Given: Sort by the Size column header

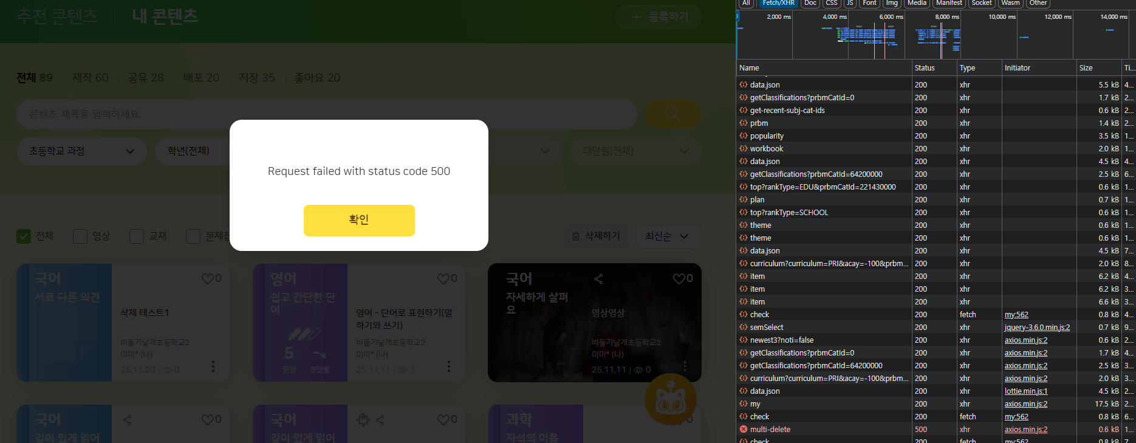Looking at the screenshot, I should [1098, 68].
